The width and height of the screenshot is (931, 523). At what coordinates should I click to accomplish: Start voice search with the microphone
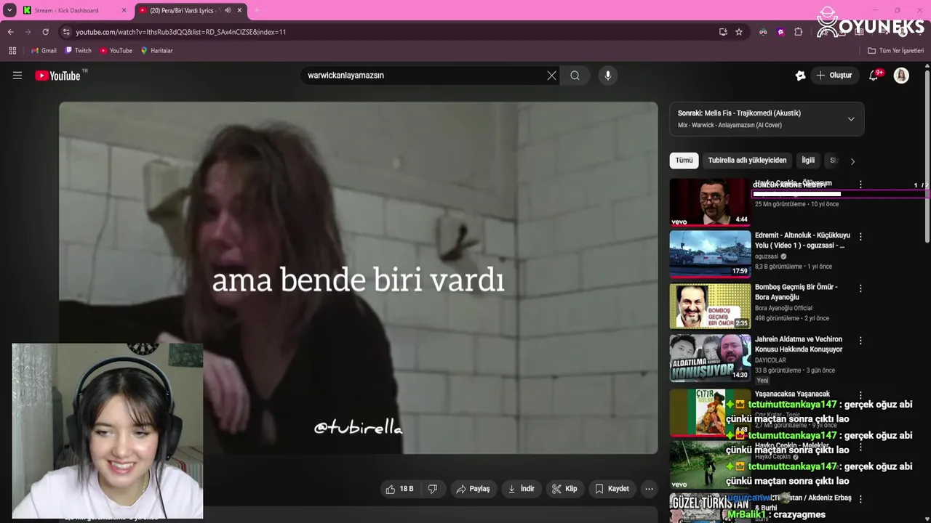pos(608,76)
